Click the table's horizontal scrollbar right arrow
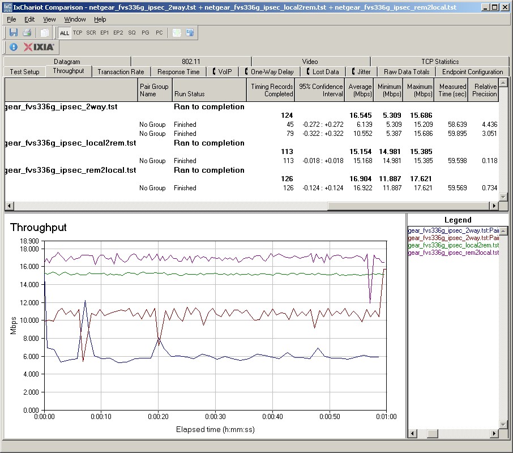The height and width of the screenshot is (453, 513). pyautogui.click(x=494, y=206)
